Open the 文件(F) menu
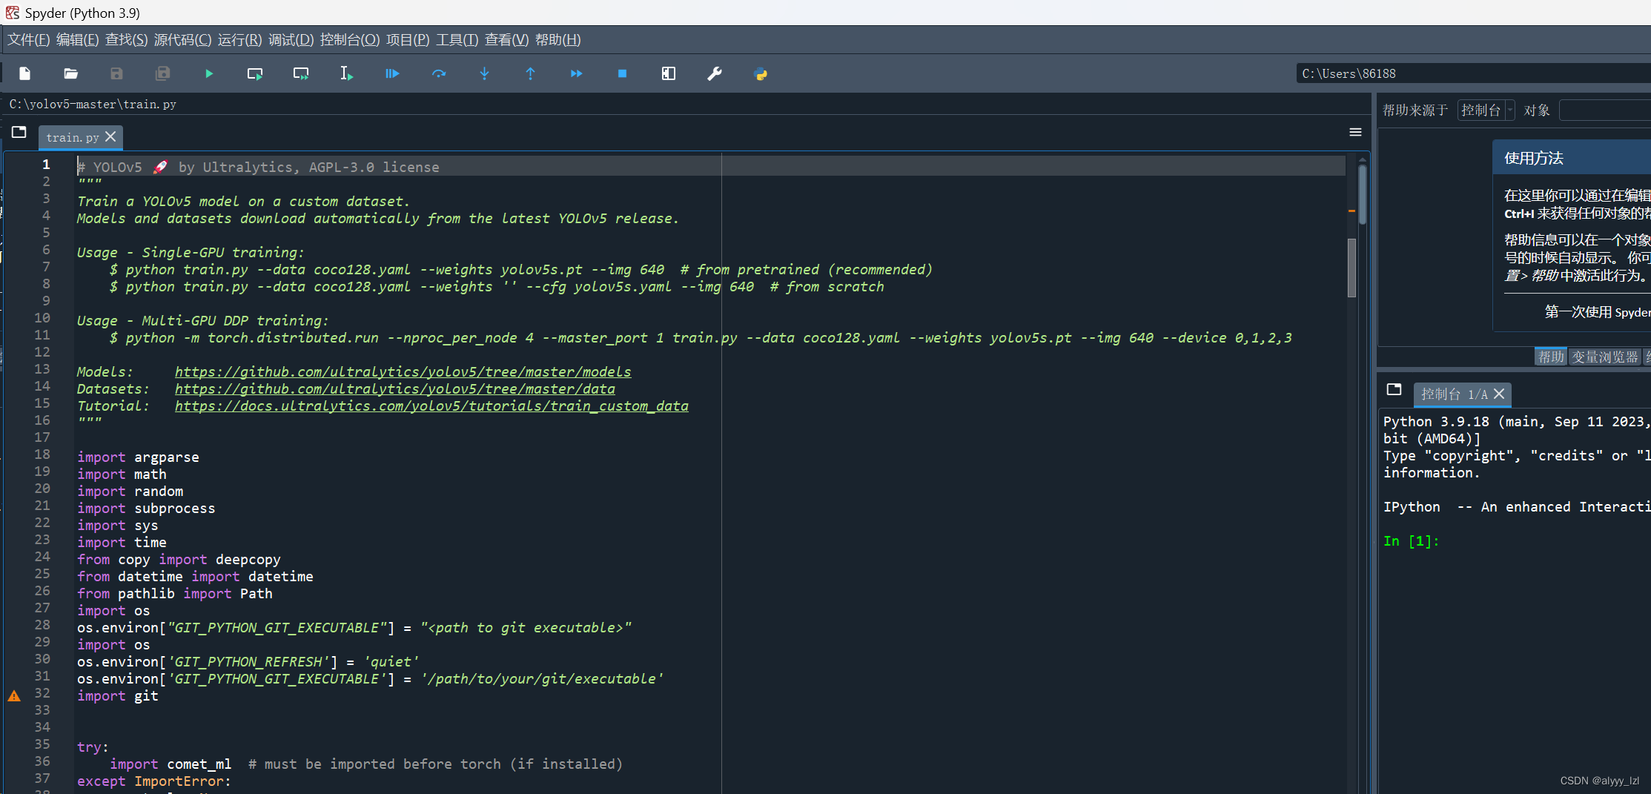Viewport: 1651px width, 794px height. (x=28, y=40)
